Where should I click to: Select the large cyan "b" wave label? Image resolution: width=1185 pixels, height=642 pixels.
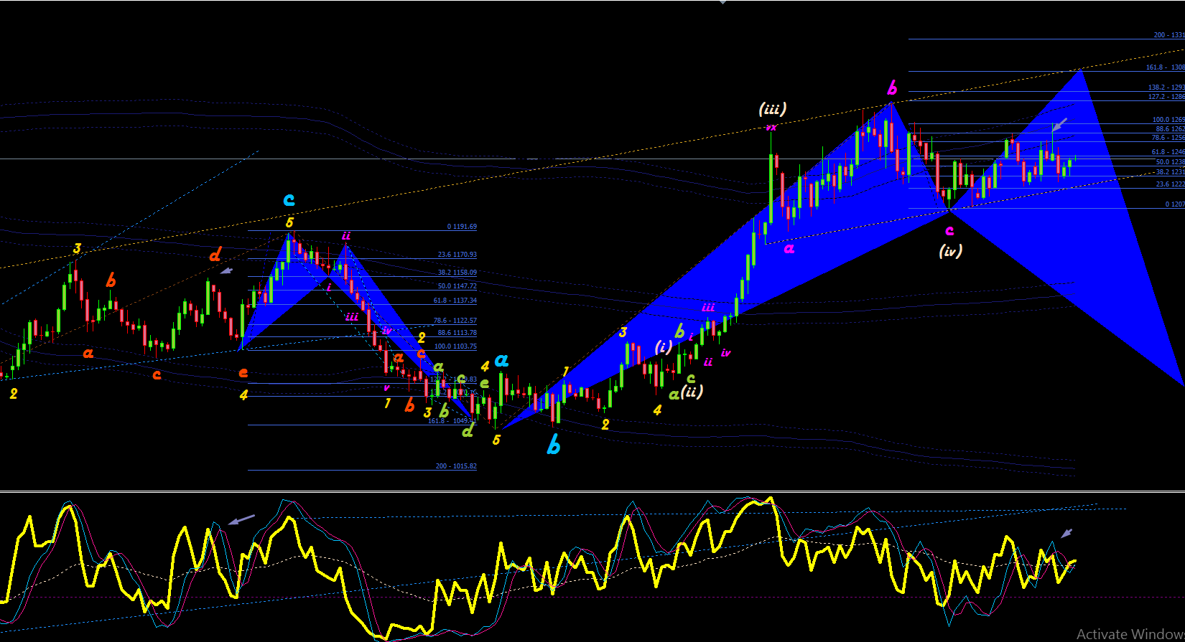coord(553,445)
